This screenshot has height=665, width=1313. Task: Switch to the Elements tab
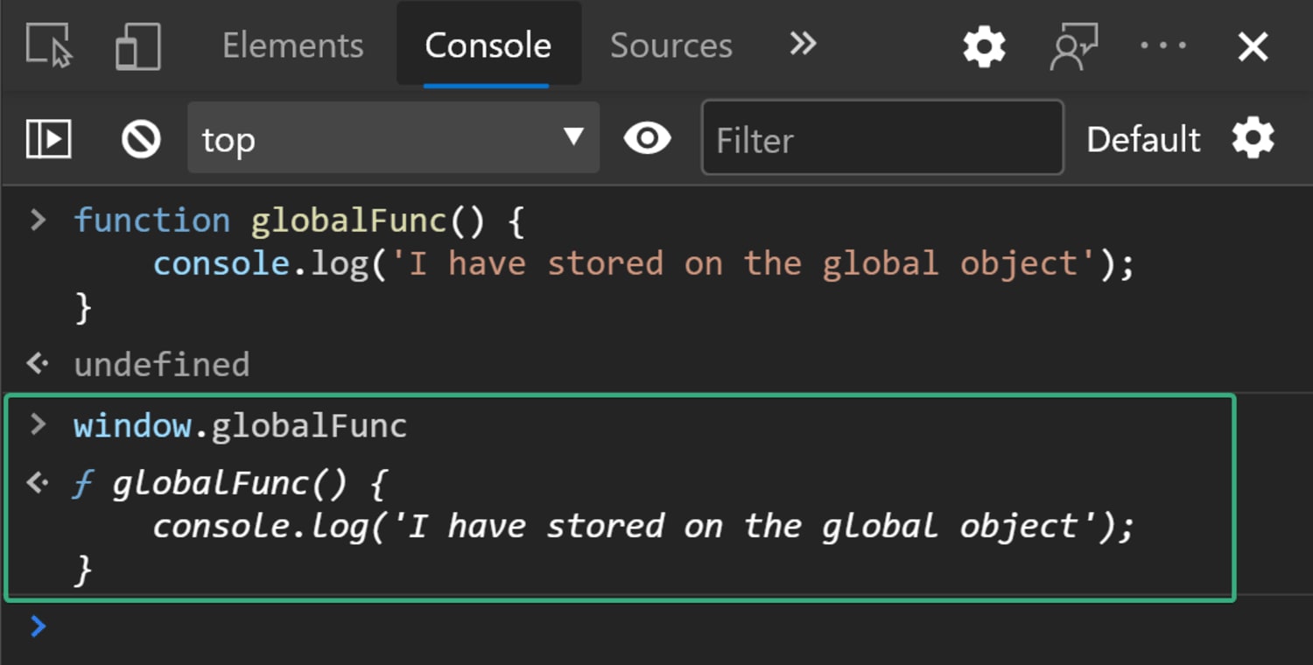[x=292, y=45]
